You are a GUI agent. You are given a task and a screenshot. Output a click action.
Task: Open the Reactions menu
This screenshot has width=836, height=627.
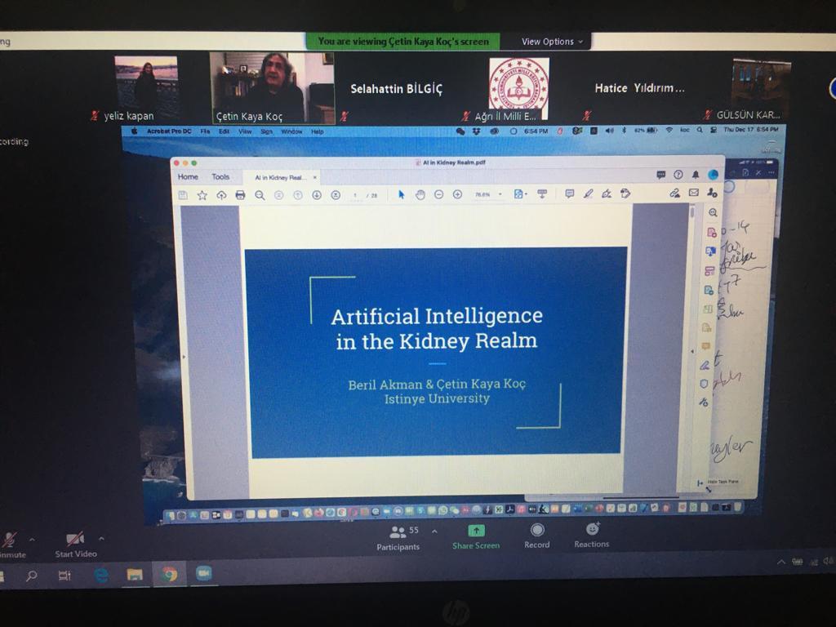[592, 536]
